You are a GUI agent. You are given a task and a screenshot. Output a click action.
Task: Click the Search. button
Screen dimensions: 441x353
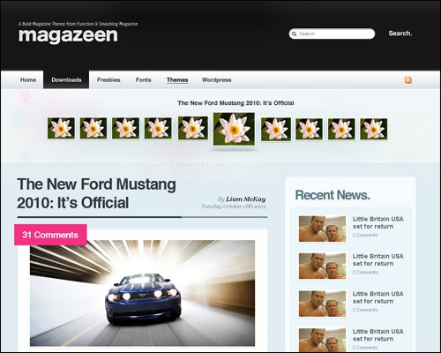400,34
